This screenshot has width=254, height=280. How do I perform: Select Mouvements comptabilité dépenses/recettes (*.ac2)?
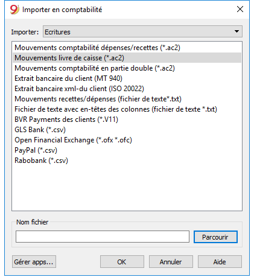point(127,48)
